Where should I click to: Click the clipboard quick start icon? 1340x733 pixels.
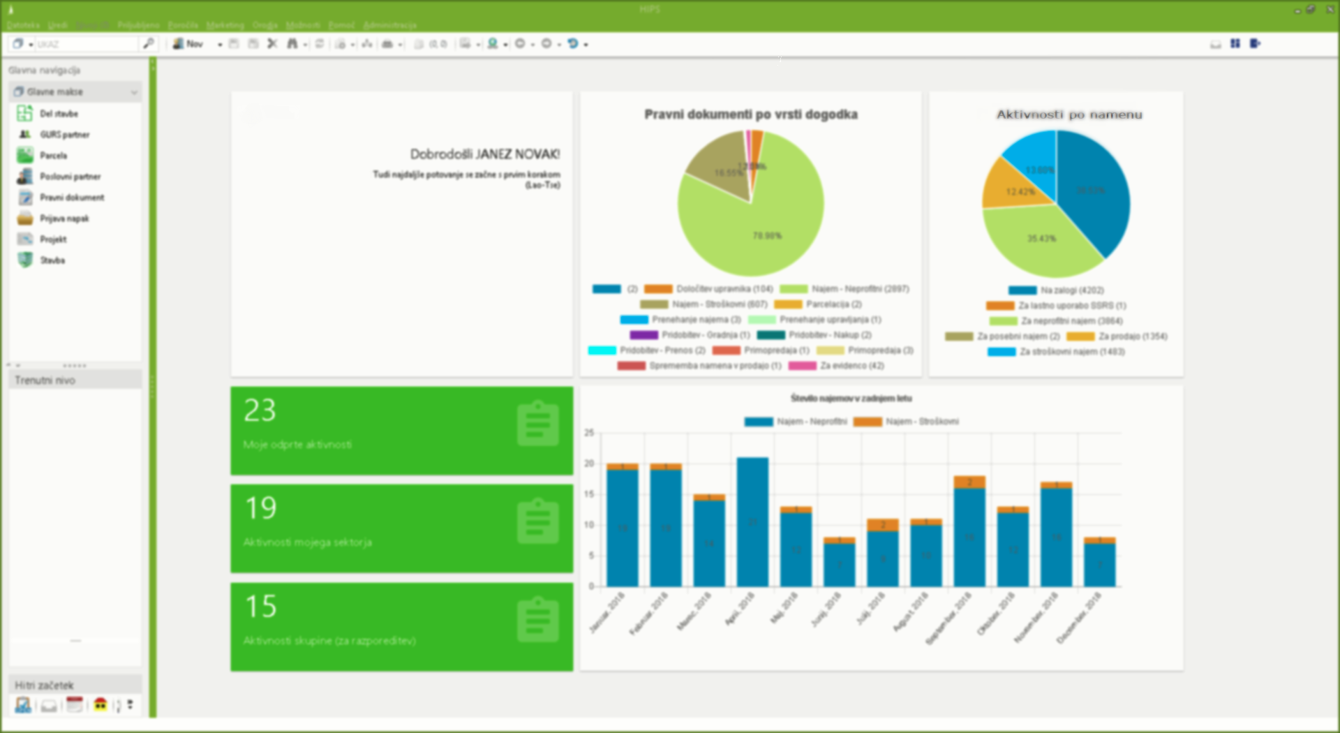click(23, 705)
